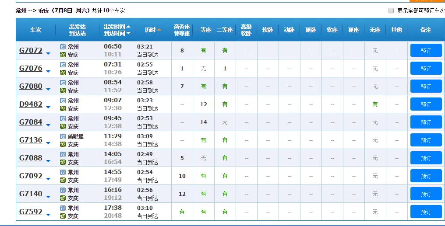Sort by departure time using the up arrow
Image resolution: width=445 pixels, height=226 pixels.
(x=128, y=27)
